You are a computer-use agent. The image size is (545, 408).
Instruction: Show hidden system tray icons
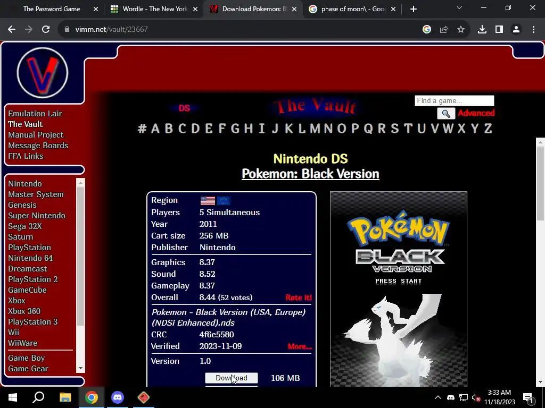coord(438,397)
